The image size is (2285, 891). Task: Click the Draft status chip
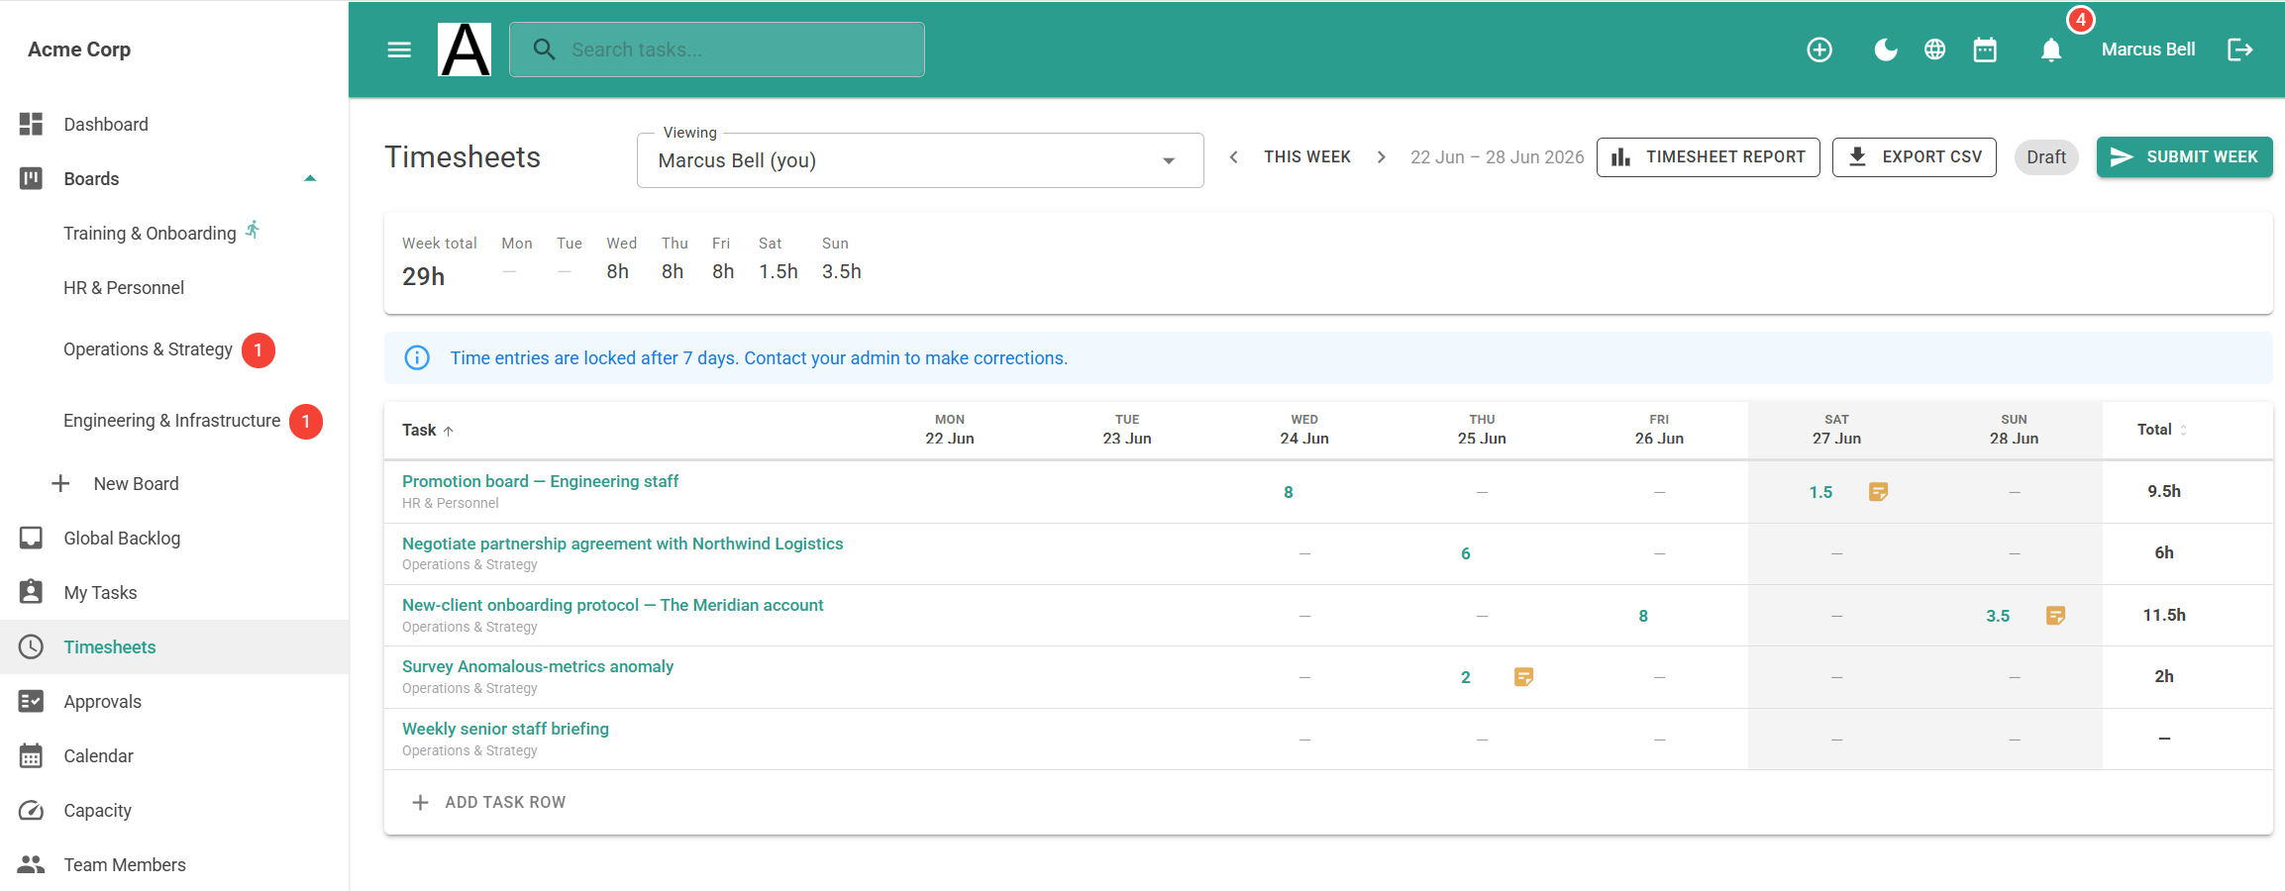pos(2046,157)
